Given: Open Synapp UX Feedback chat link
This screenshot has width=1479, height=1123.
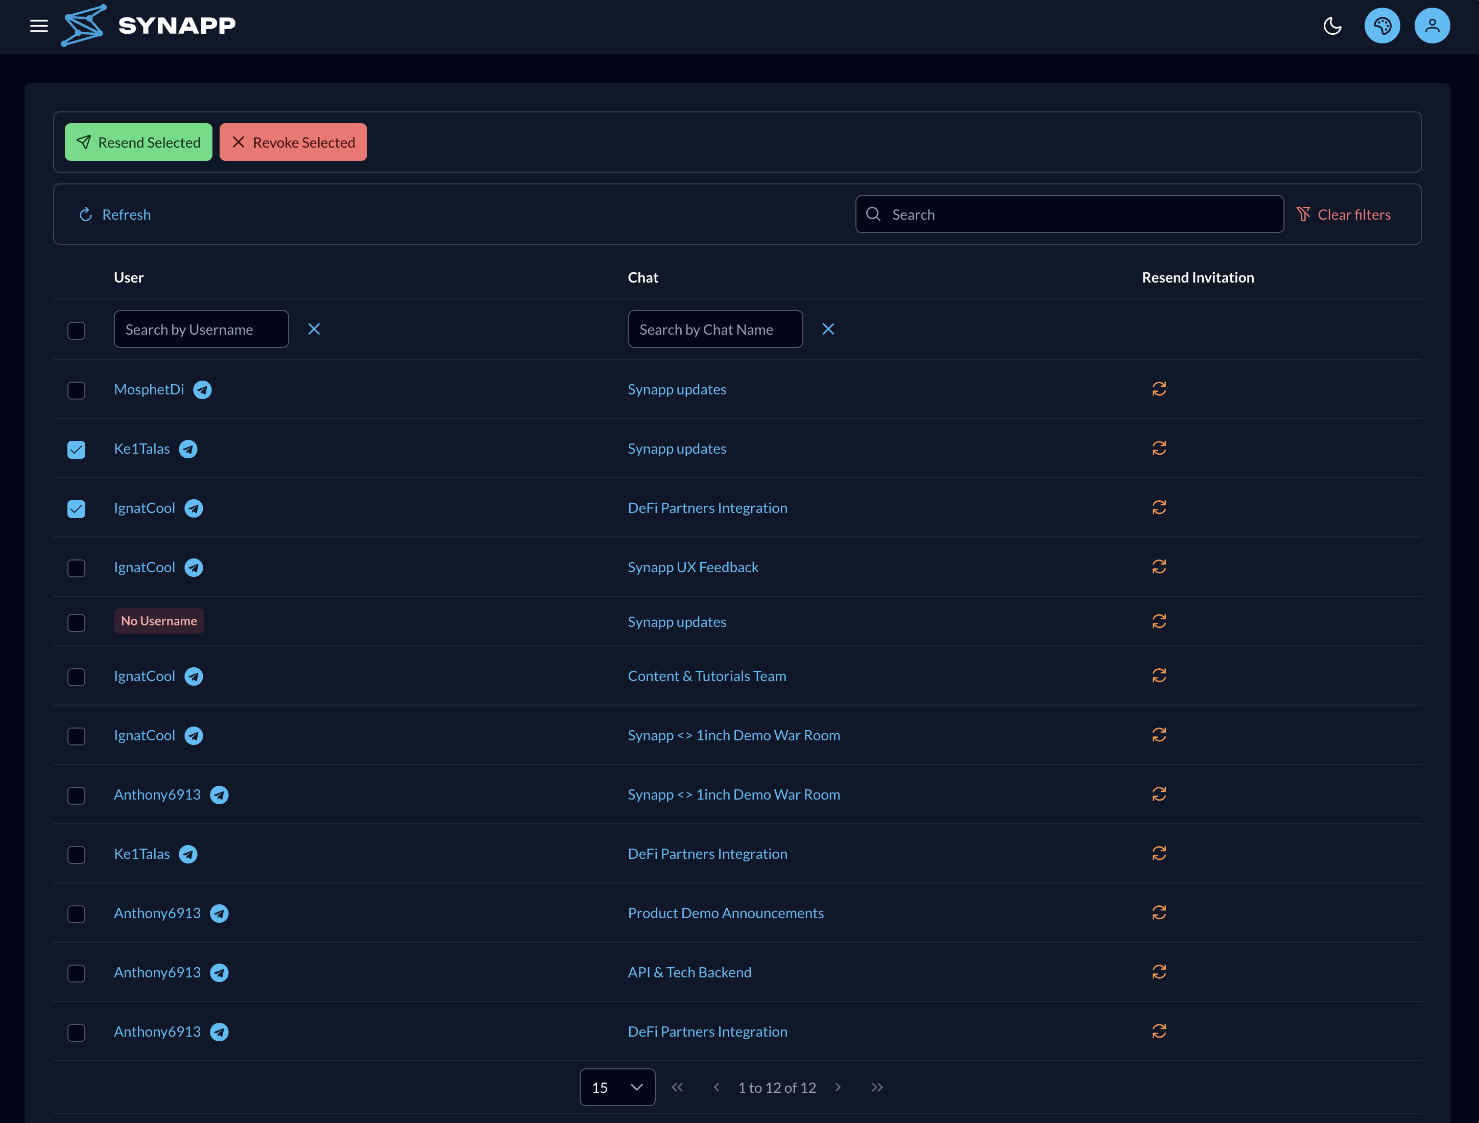Looking at the screenshot, I should (x=693, y=567).
